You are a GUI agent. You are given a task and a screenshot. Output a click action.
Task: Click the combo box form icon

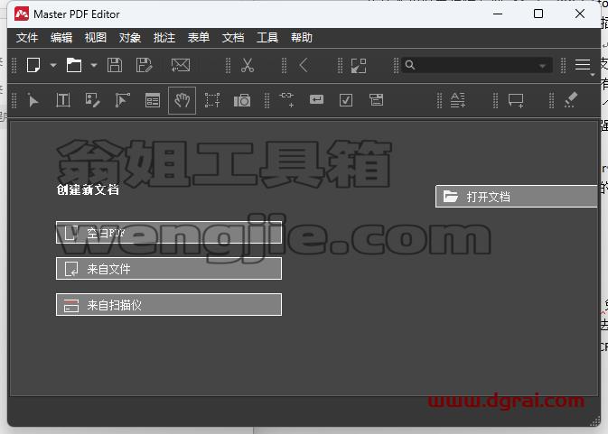(x=376, y=100)
